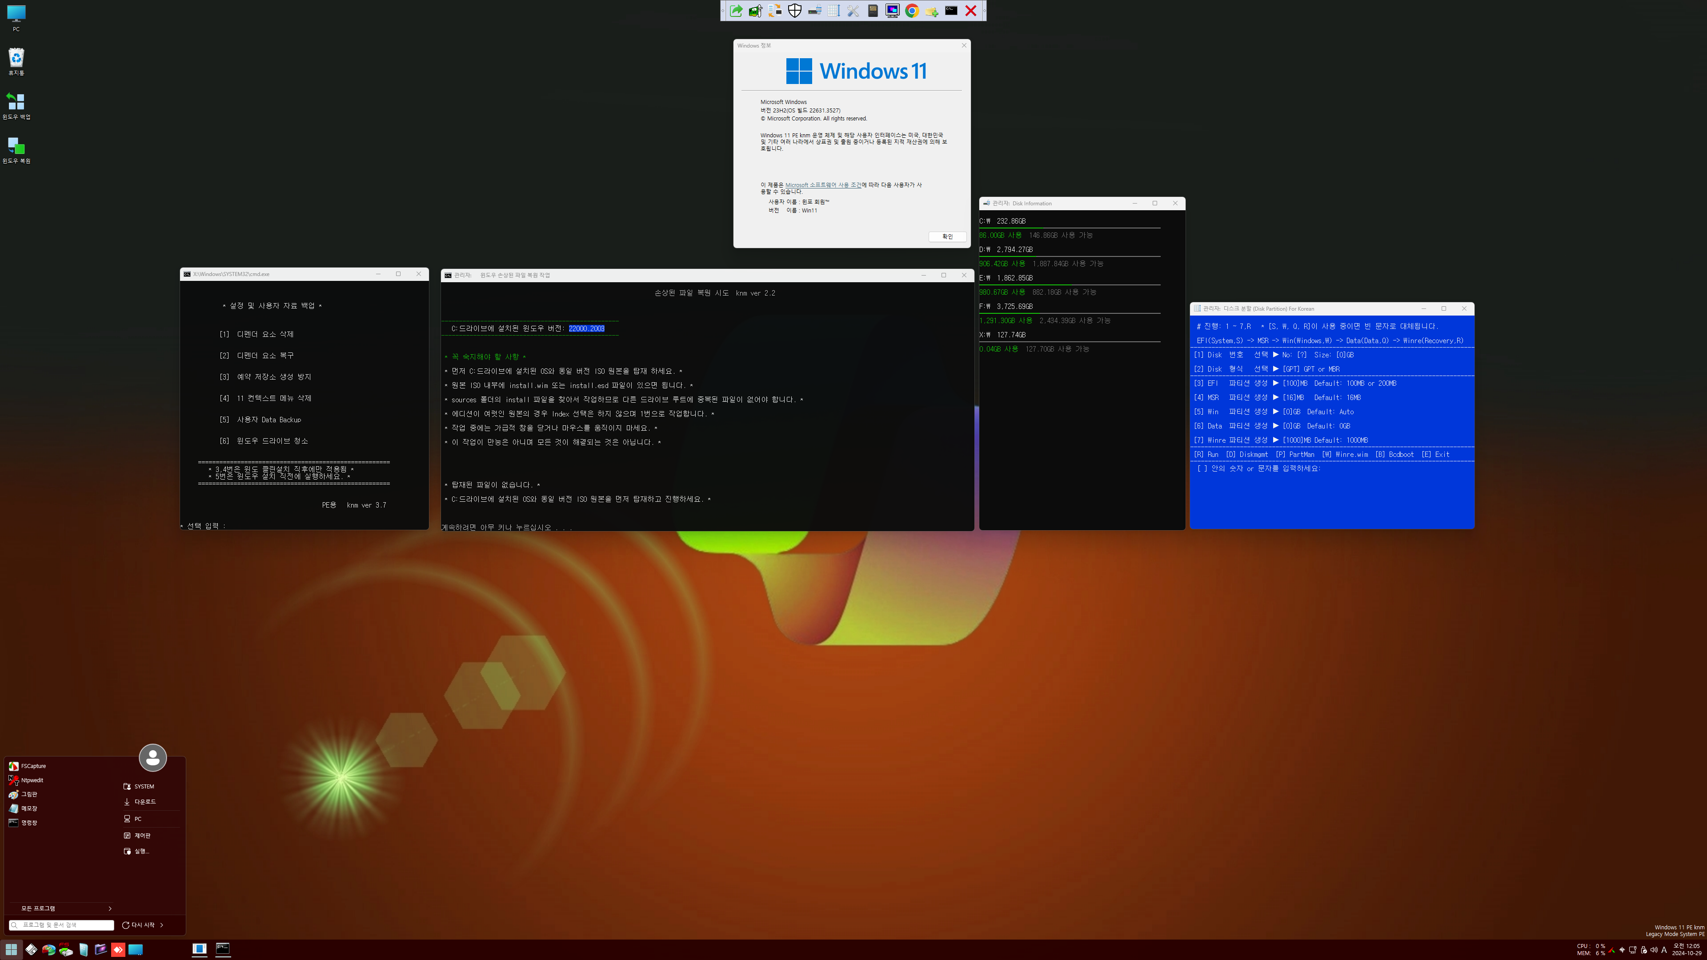The image size is (1707, 960).
Task: Open the floppy disk icon on the taskbar
Action: [31, 949]
